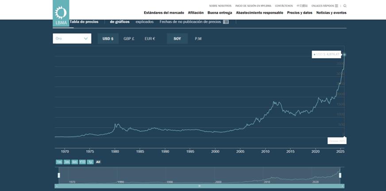
Task: Click the navigator scrollbar right arrow
Action: (342, 186)
